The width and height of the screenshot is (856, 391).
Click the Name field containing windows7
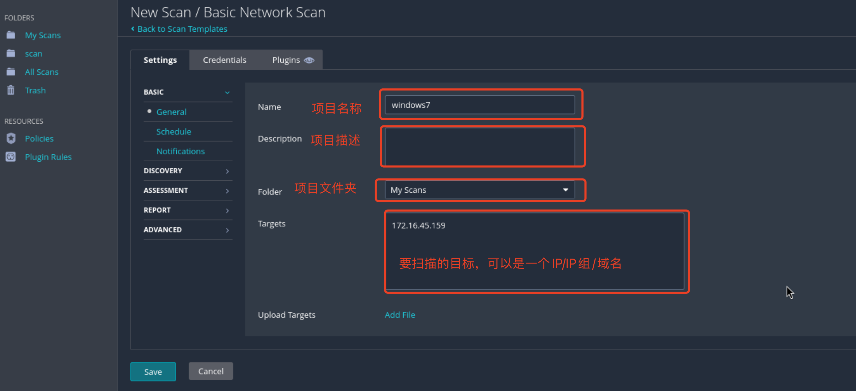tap(479, 105)
